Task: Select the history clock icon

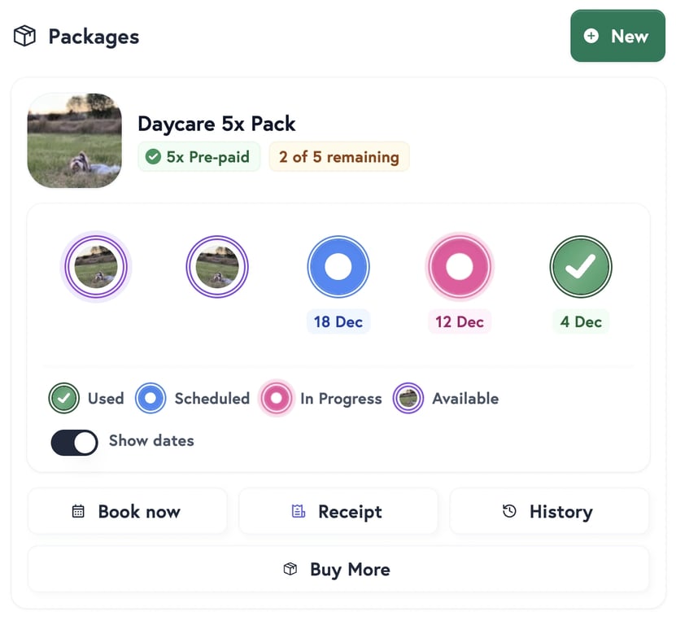Action: [508, 511]
